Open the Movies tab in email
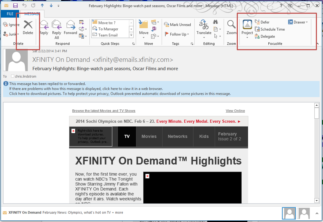The width and height of the screenshot is (323, 222). point(149,136)
